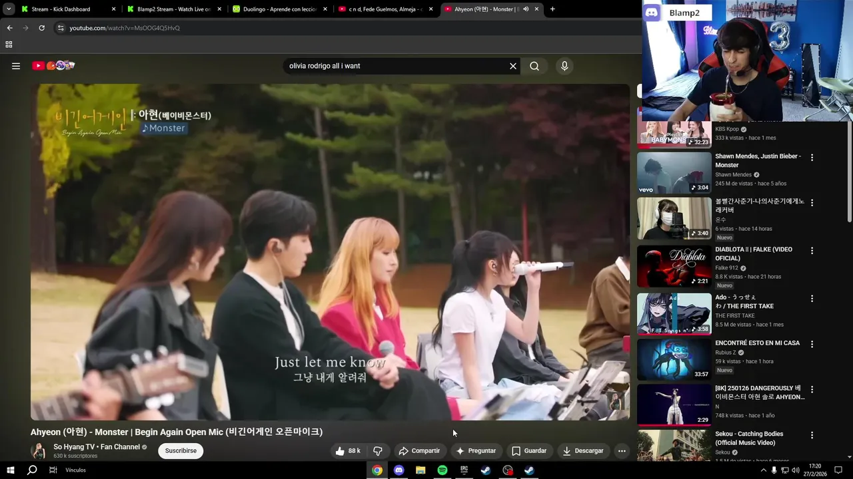Open the YouTube guide hamburger menu

click(16, 66)
